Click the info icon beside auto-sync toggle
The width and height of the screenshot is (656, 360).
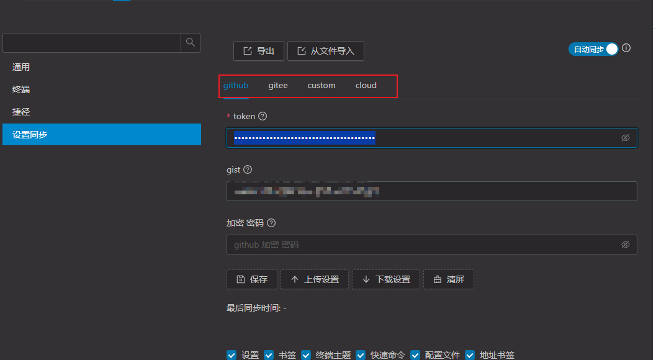(x=626, y=48)
